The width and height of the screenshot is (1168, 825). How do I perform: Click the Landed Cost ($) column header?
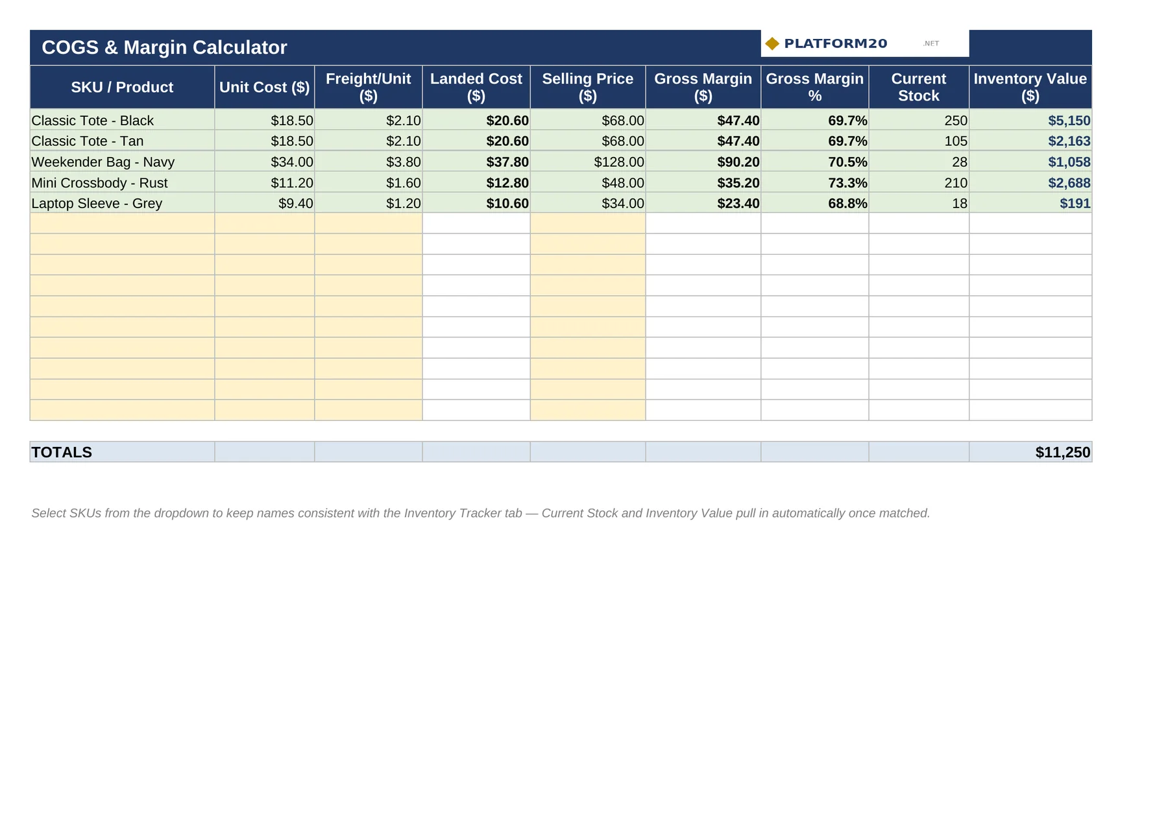point(476,87)
